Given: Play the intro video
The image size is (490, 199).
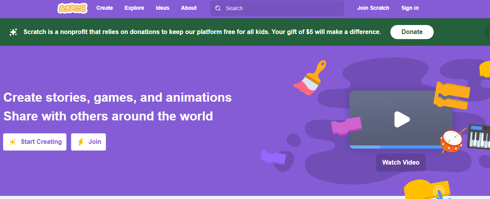Looking at the screenshot, I should 401,119.
